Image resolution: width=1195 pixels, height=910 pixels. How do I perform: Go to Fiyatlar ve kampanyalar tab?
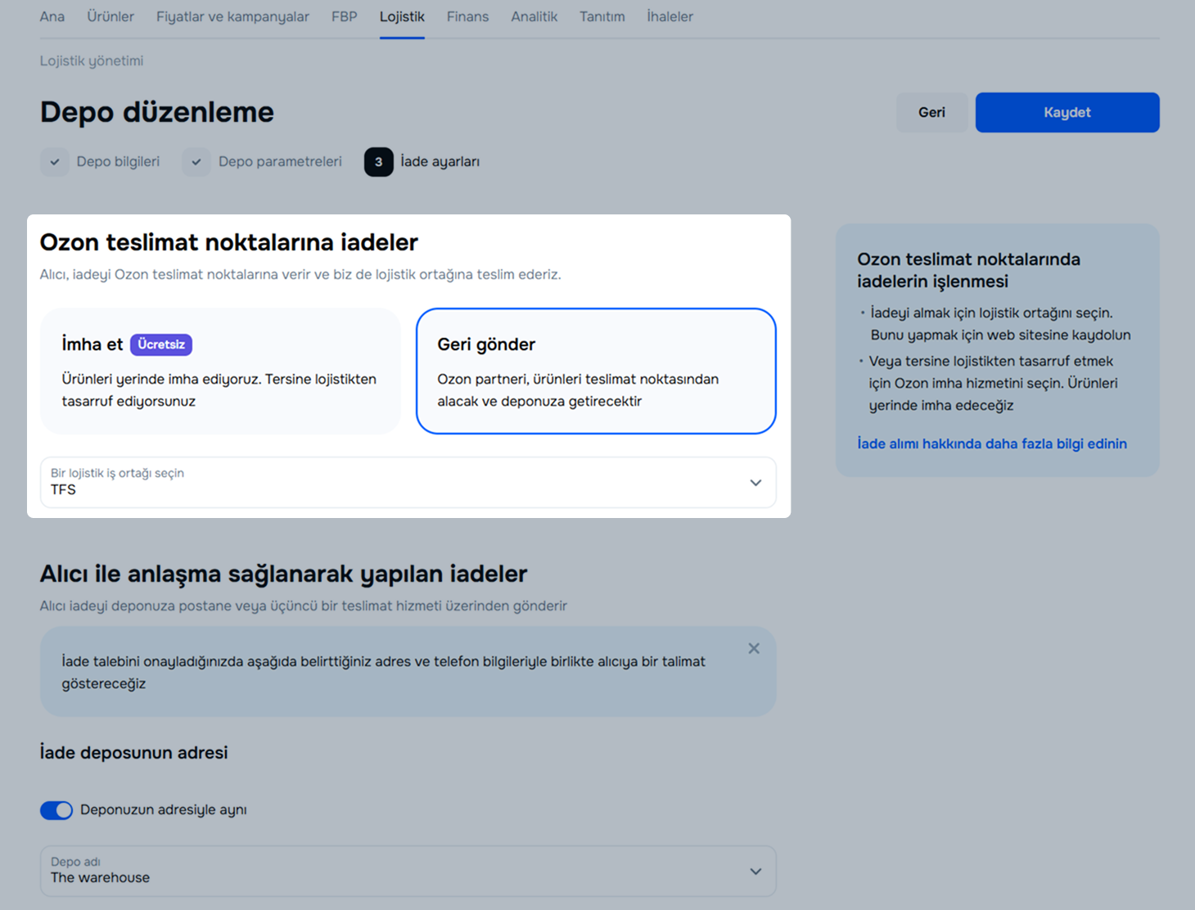pos(232,16)
